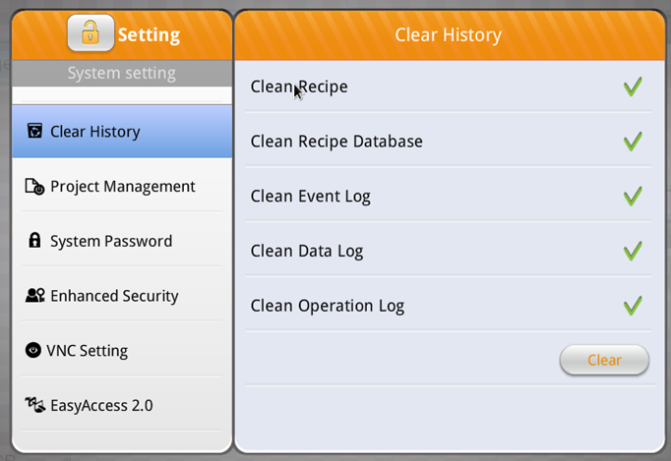
Task: Click the Clear History trash icon
Action: pyautogui.click(x=34, y=131)
